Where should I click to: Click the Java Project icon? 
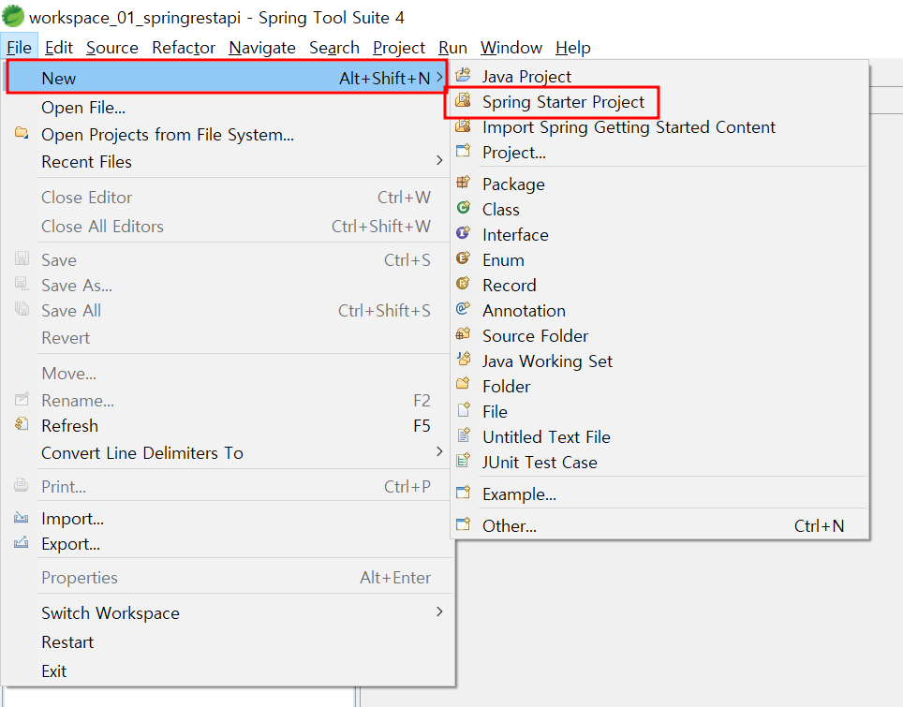point(464,75)
